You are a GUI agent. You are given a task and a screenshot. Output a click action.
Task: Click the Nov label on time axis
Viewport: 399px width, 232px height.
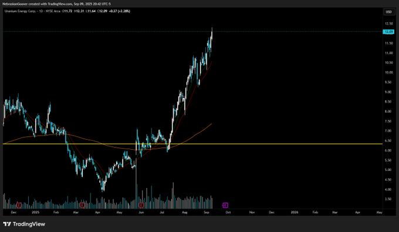(252, 213)
